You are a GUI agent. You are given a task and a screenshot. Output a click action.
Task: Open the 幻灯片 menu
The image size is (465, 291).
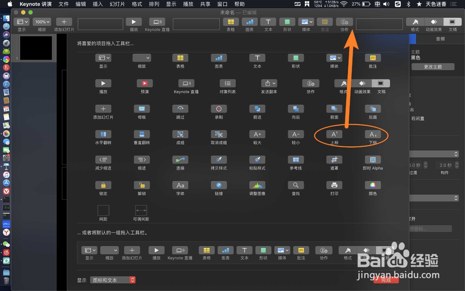point(117,4)
